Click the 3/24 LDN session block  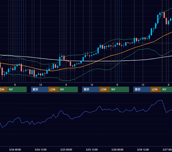53,89
